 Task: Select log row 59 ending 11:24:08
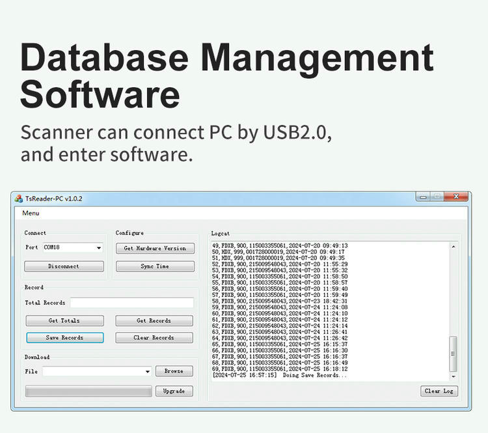(x=280, y=307)
